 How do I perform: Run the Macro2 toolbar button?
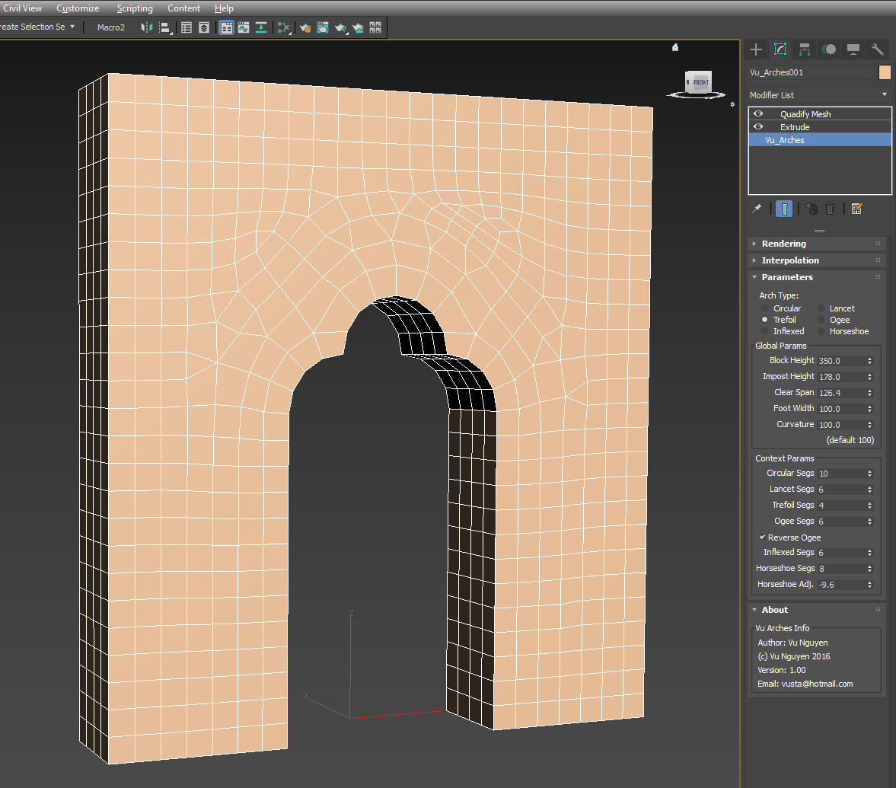(x=111, y=27)
